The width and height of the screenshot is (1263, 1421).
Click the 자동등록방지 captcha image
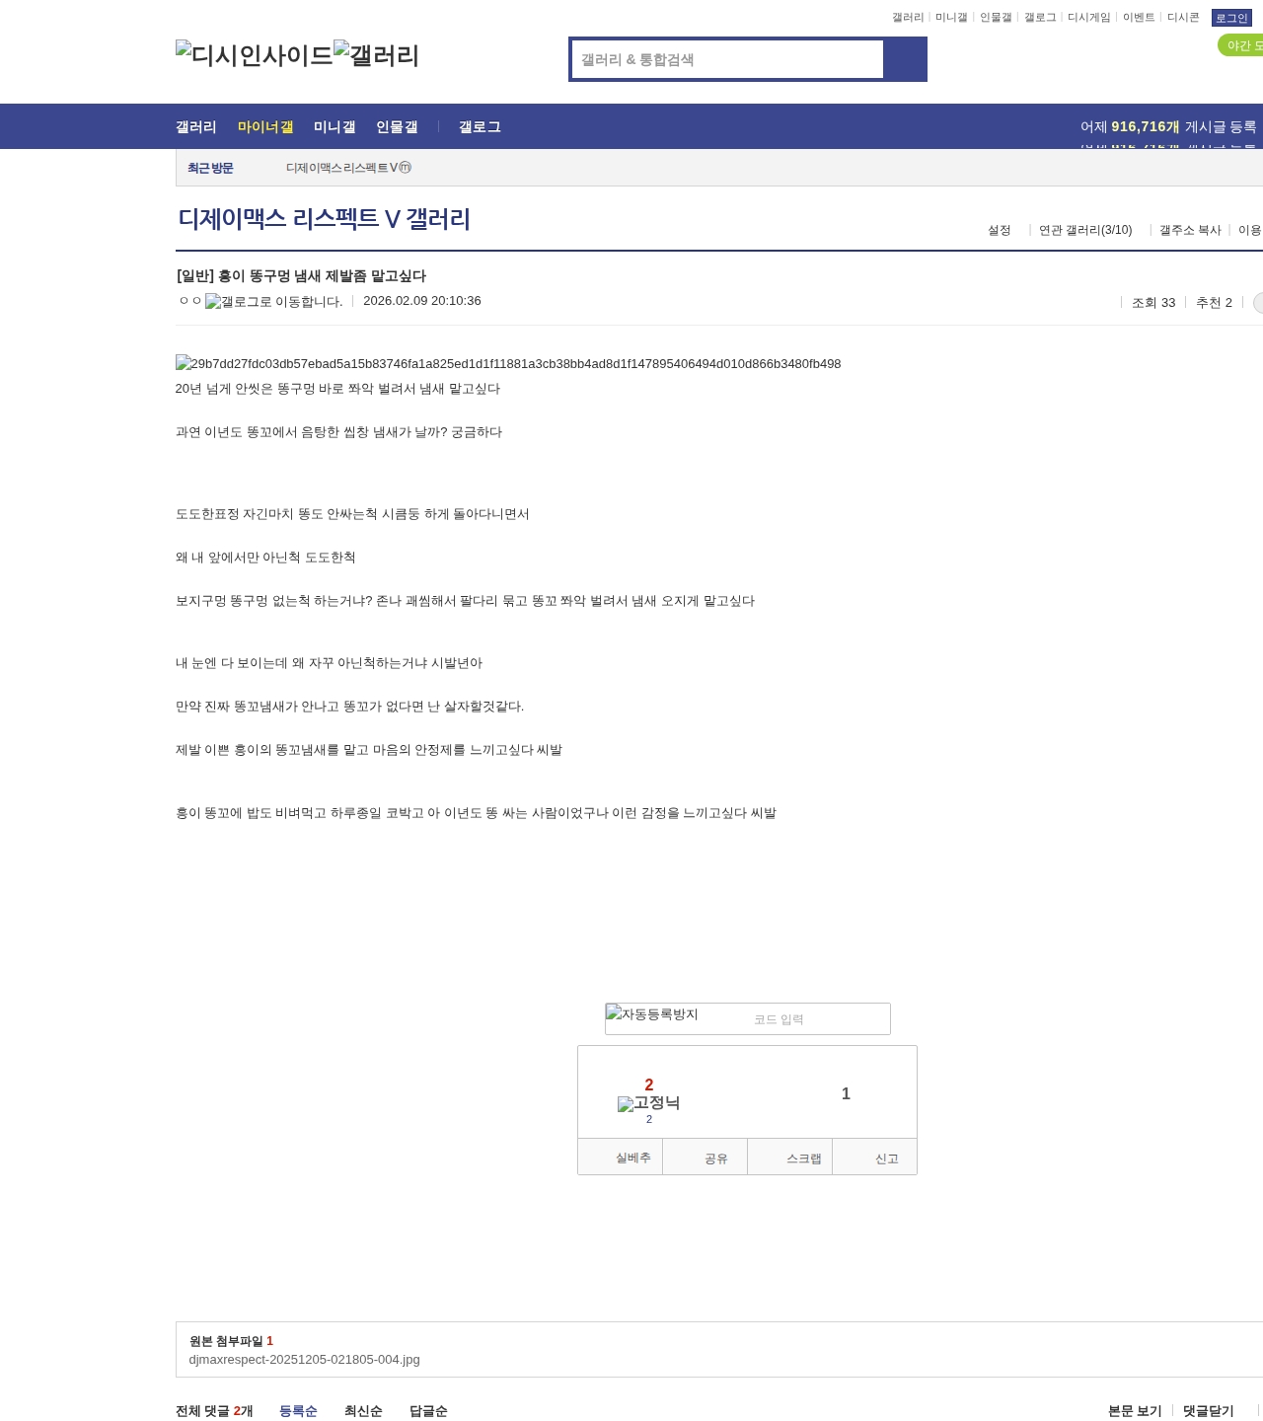coord(651,1013)
